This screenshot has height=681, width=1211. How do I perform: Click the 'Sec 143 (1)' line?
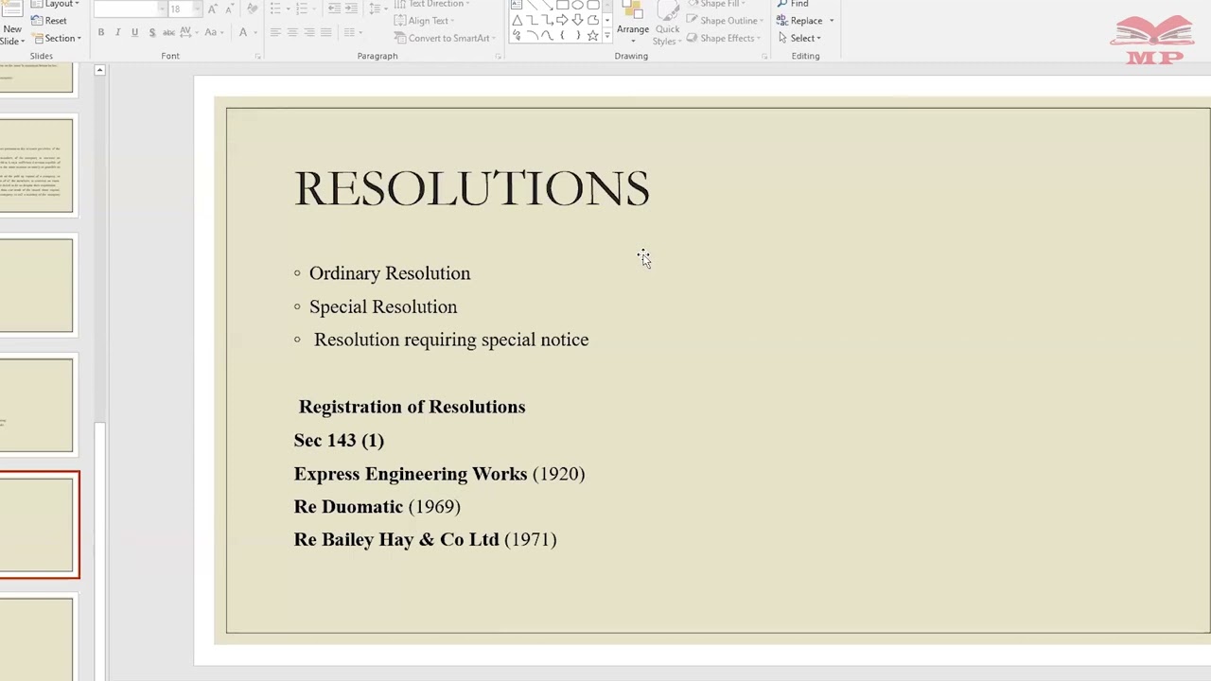point(339,440)
